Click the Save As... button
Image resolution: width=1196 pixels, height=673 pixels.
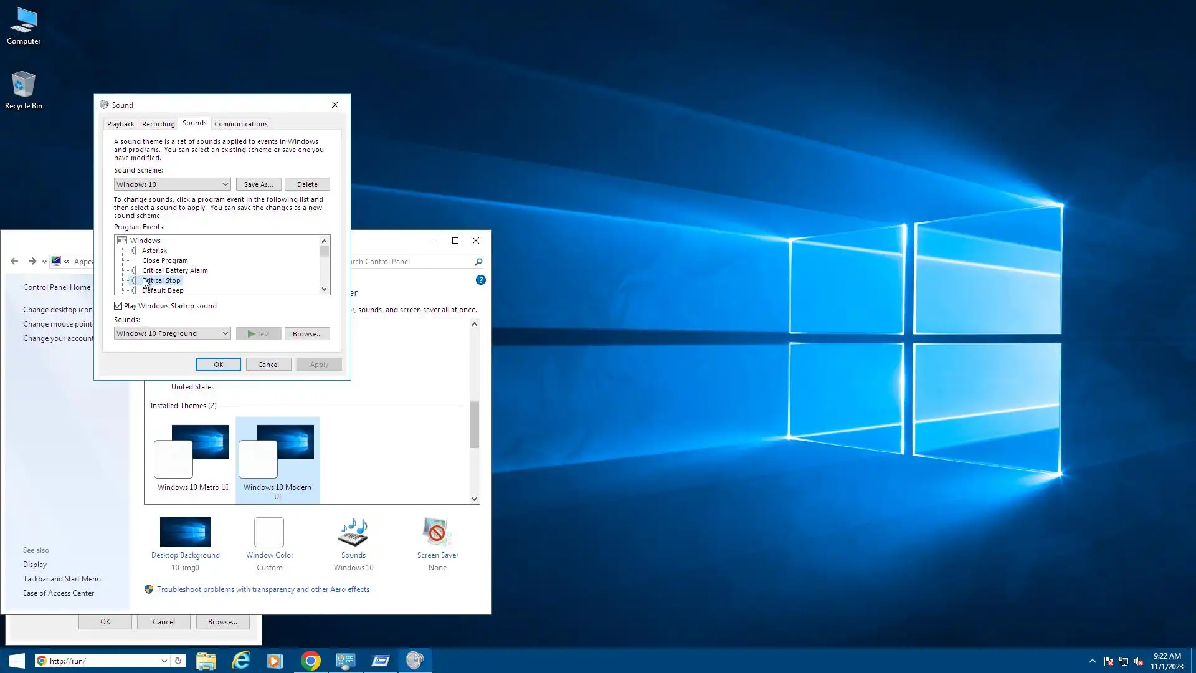click(259, 184)
